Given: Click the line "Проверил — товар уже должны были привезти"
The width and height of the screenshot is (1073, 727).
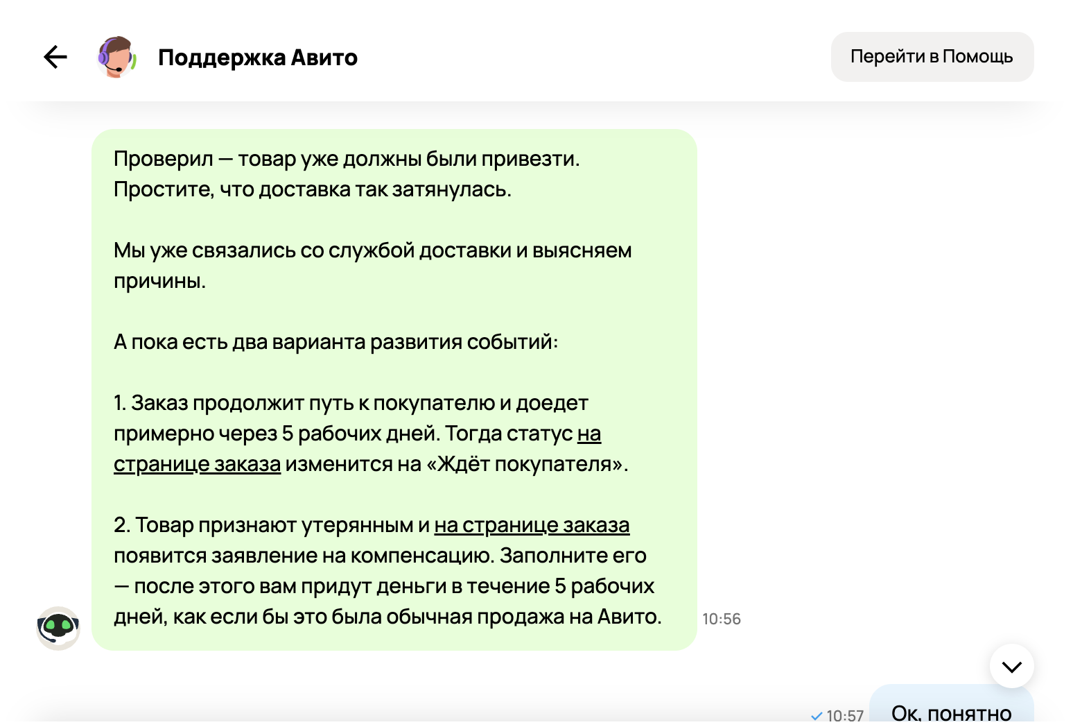Looking at the screenshot, I should [x=347, y=159].
